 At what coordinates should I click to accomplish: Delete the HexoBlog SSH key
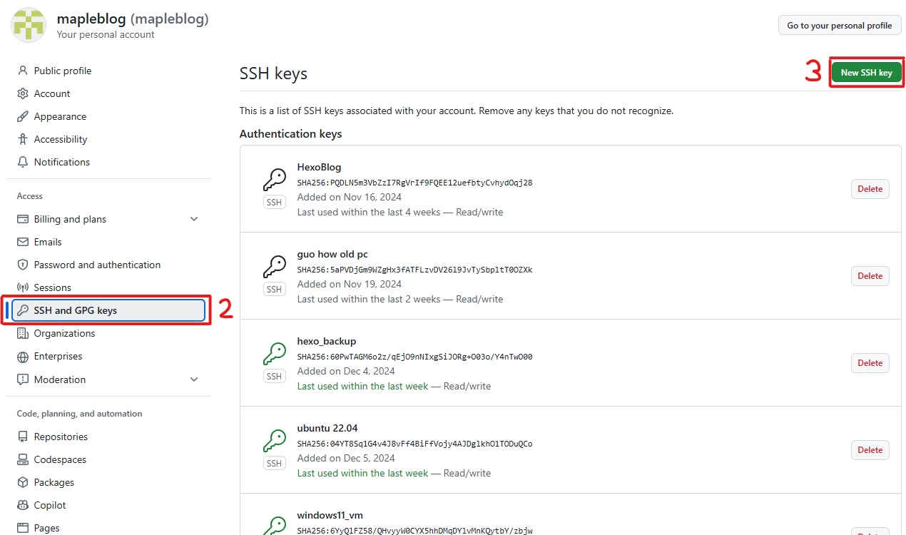coord(870,189)
